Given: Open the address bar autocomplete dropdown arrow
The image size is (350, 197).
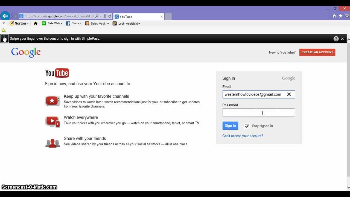Looking at the screenshot, I should coord(101,16).
